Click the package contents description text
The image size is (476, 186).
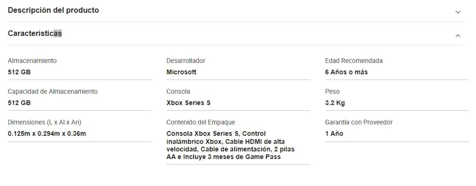(230, 145)
